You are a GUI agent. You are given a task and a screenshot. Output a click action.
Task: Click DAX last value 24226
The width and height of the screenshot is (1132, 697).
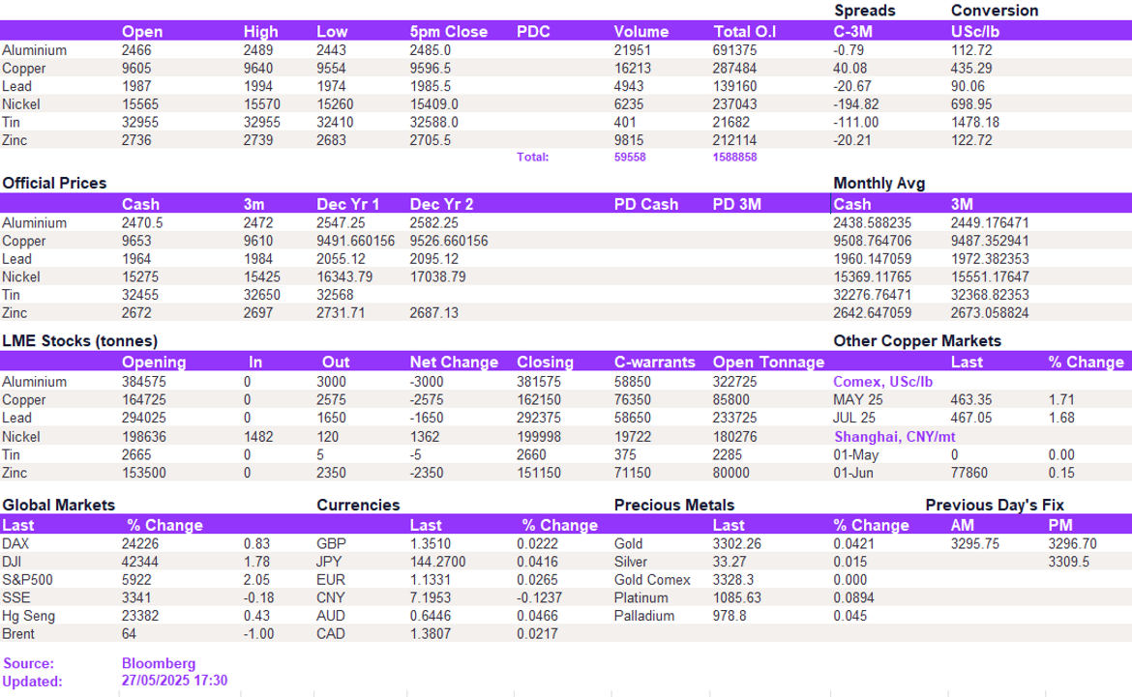coord(140,544)
